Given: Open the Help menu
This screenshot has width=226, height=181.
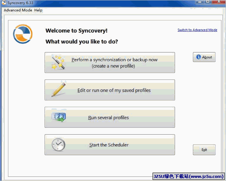Looking at the screenshot, I should (38, 10).
